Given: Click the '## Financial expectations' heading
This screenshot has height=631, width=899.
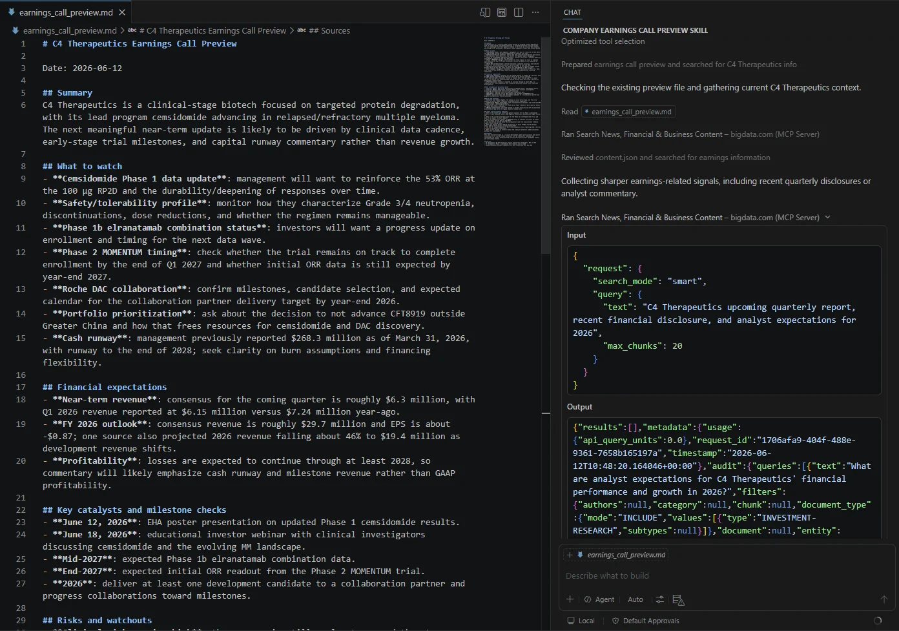Looking at the screenshot, I should (105, 388).
